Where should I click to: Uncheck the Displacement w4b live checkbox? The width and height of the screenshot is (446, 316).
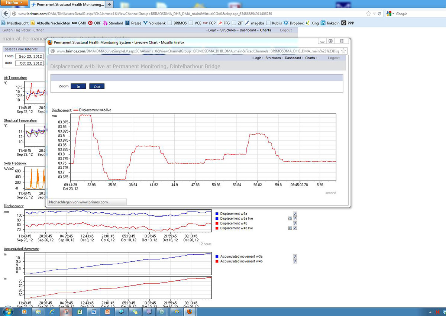295,228
